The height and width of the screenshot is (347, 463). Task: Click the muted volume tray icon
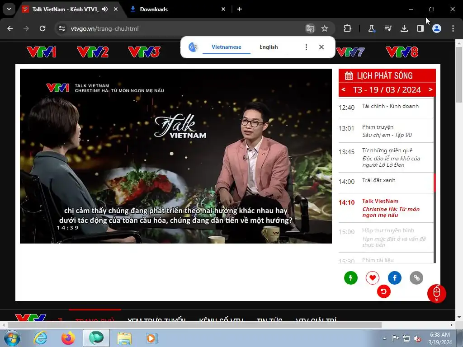click(417, 338)
